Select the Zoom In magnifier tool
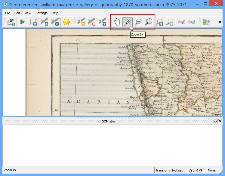 tap(128, 22)
